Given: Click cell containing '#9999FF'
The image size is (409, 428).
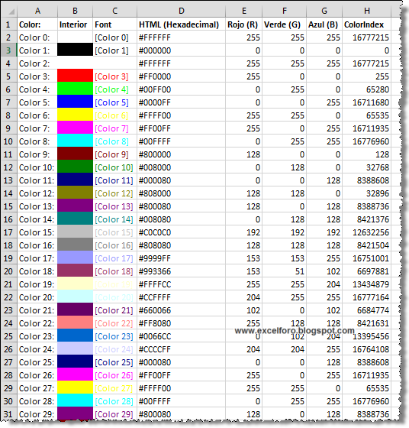Looking at the screenshot, I should (181, 258).
